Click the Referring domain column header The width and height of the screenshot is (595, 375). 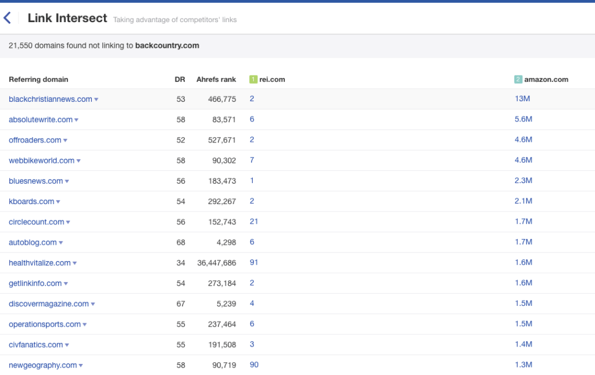[39, 79]
